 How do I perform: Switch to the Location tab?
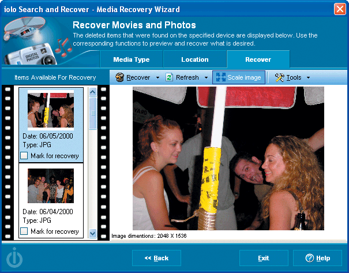(x=195, y=59)
